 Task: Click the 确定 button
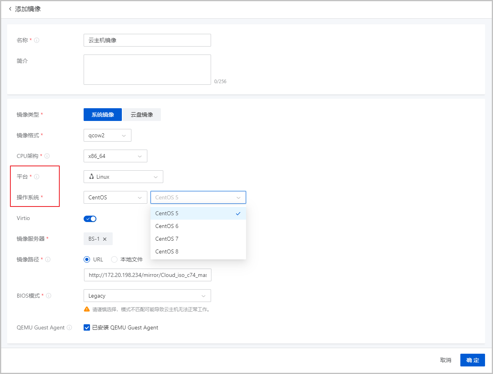(473, 360)
